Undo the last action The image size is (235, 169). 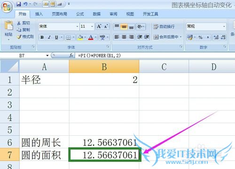25,4
